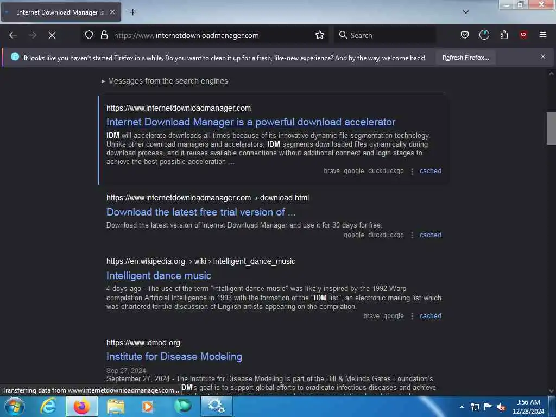Open Internet Download Manager powerful download accelerator link
Image resolution: width=556 pixels, height=417 pixels.
[x=251, y=122]
